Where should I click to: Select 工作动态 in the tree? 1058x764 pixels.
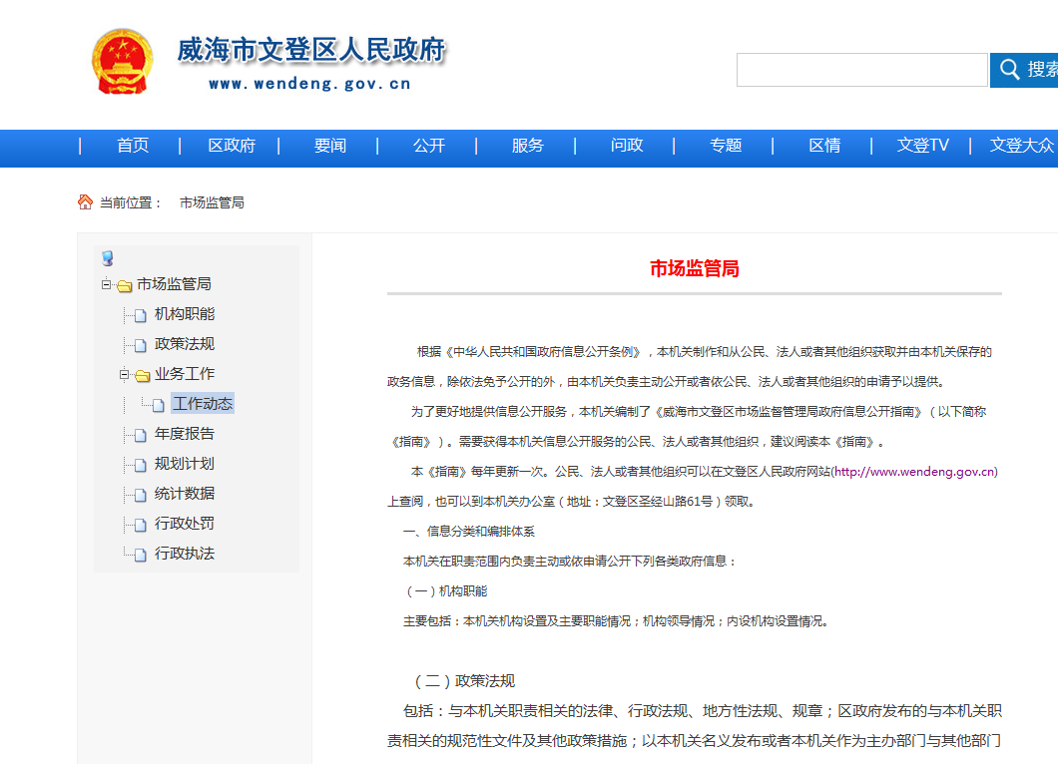(x=203, y=404)
